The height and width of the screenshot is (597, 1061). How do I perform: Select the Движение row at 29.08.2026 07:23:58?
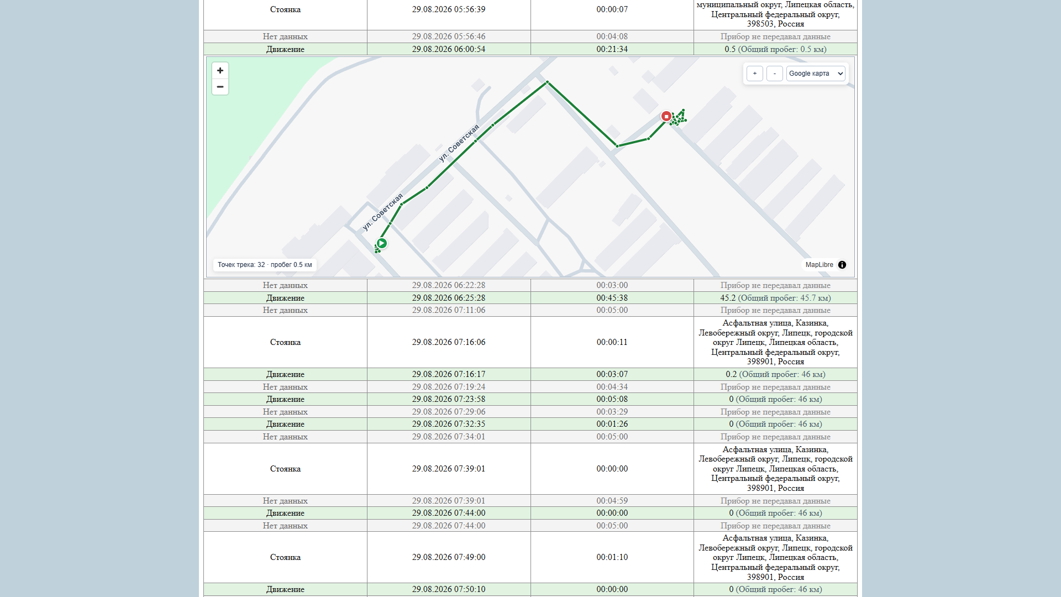click(530, 399)
